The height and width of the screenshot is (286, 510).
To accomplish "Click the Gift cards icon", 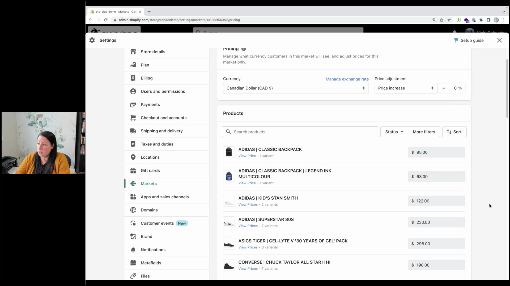I will pos(133,171).
